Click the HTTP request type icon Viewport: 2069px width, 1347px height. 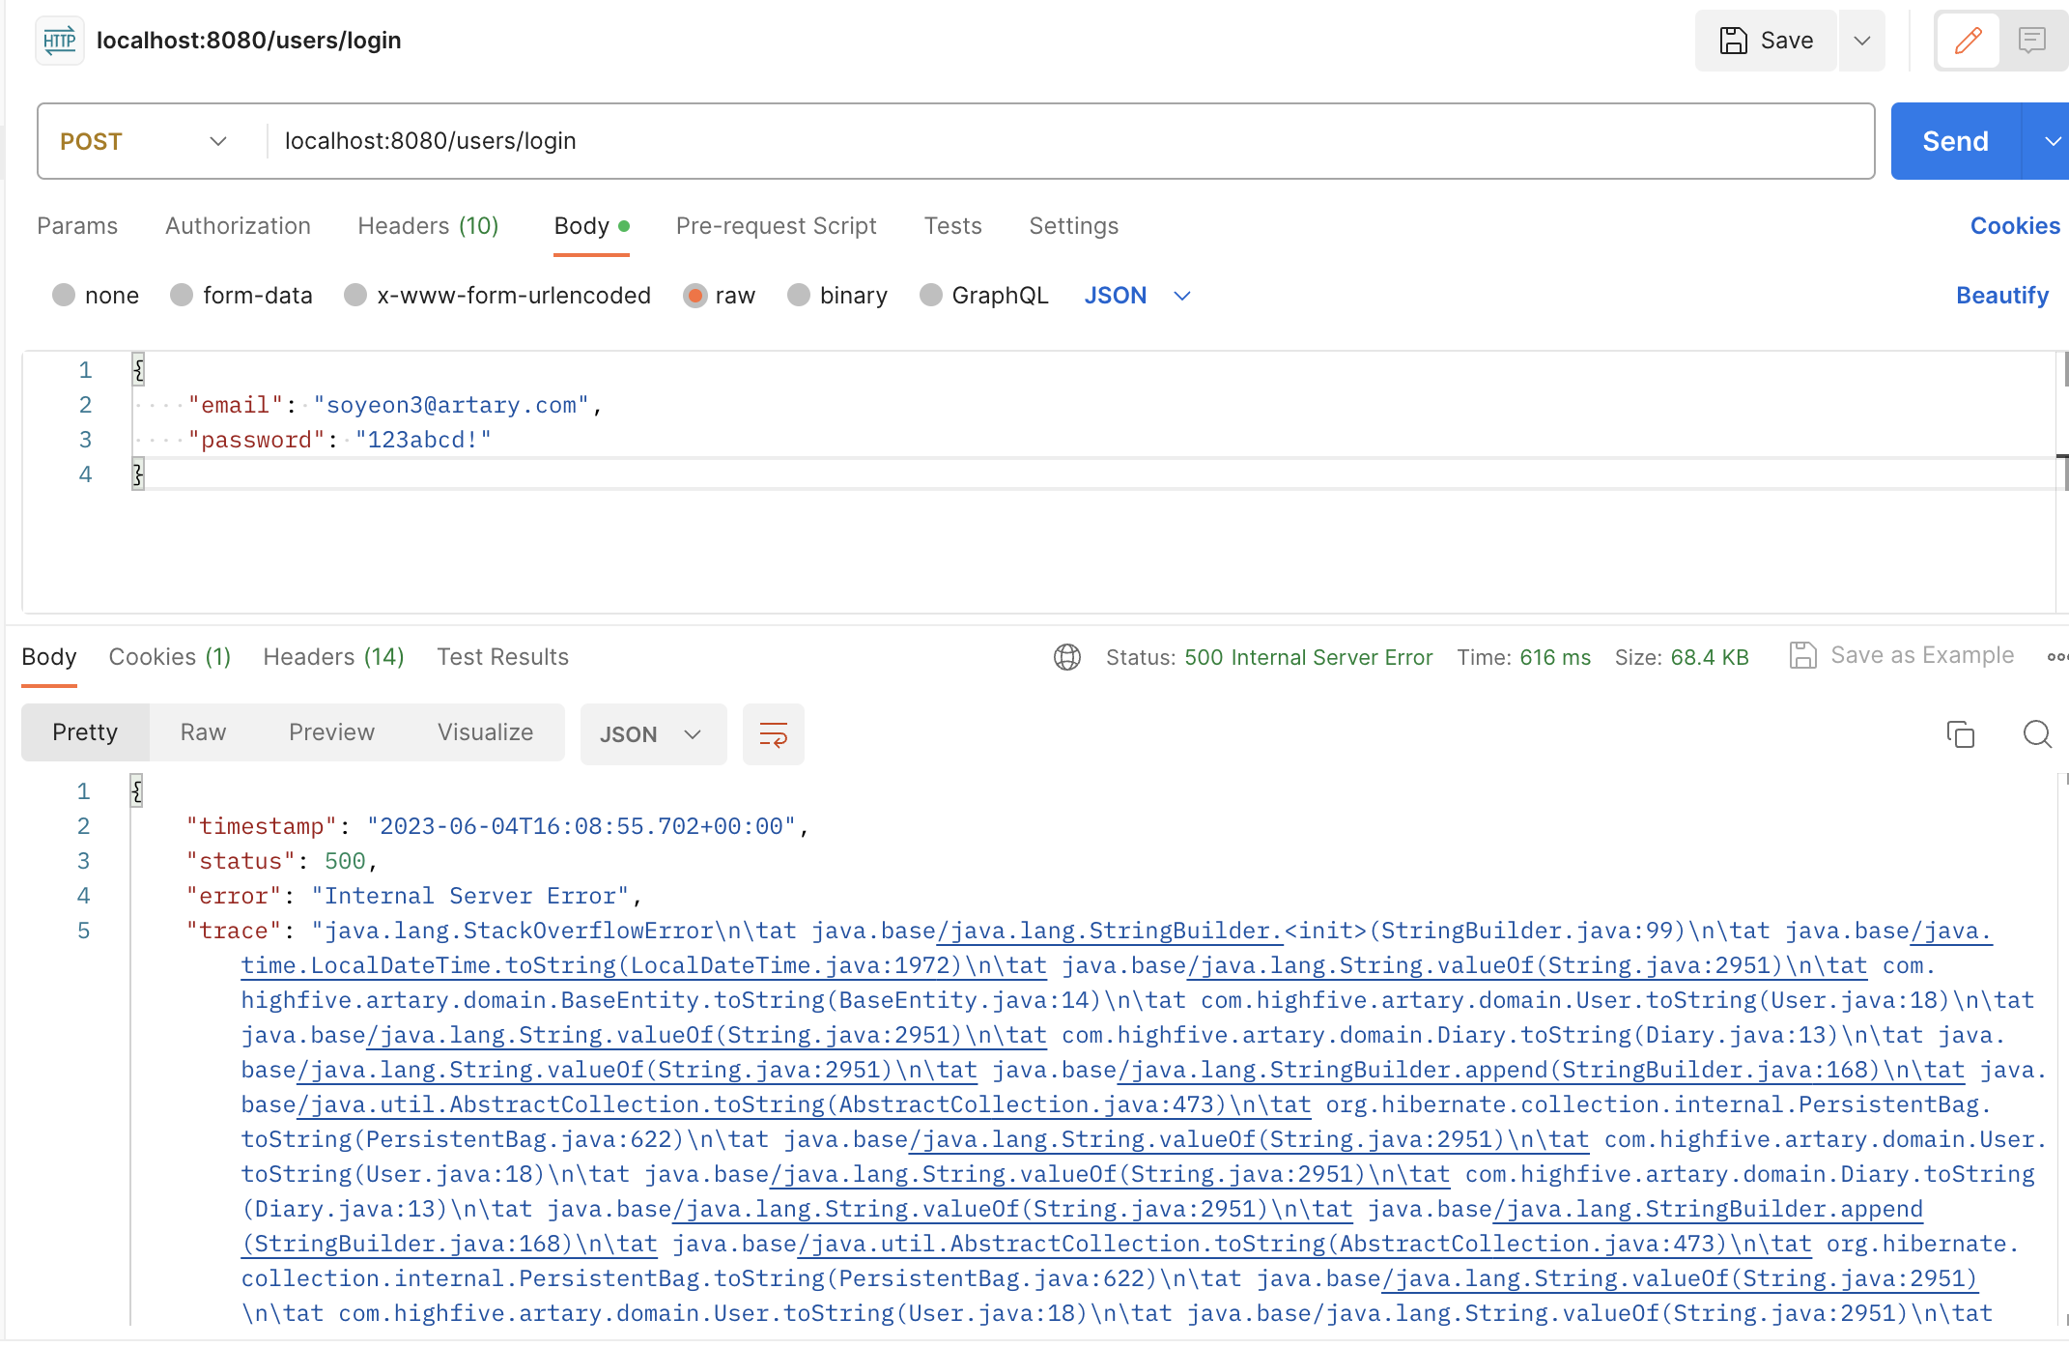[60, 41]
